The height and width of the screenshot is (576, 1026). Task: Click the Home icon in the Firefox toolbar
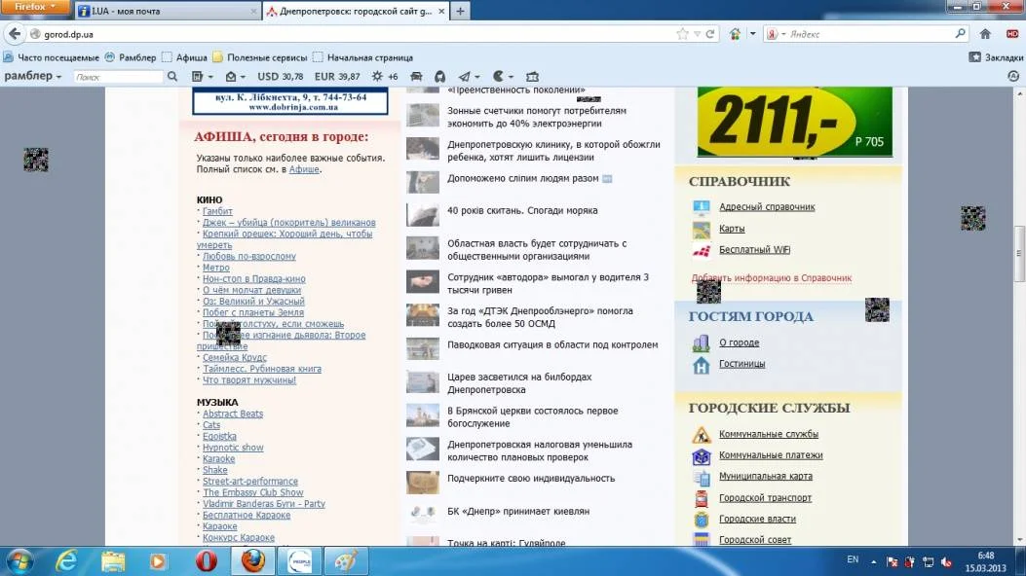pos(985,34)
